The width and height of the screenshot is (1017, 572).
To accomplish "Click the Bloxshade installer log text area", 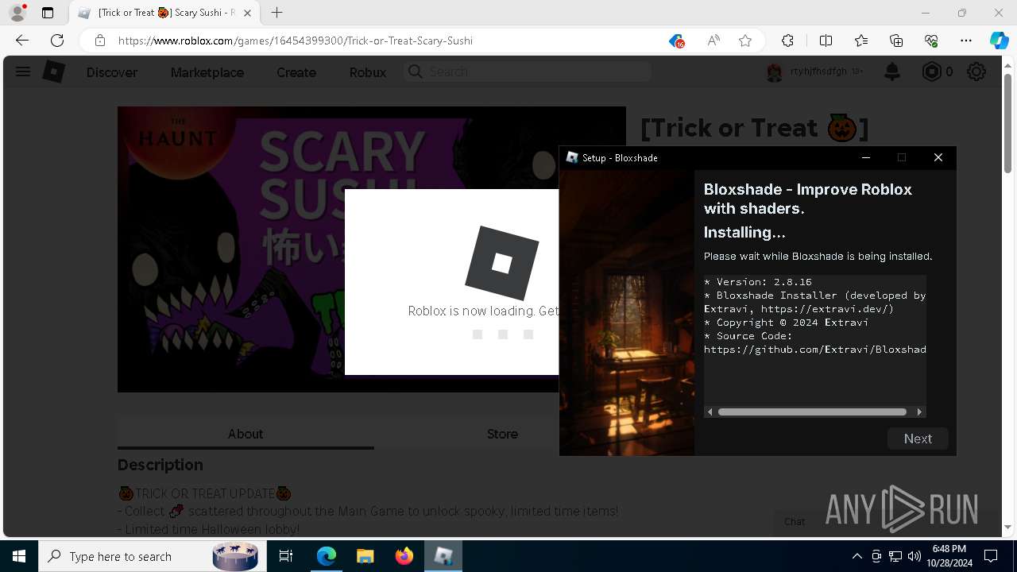I will coord(815,340).
